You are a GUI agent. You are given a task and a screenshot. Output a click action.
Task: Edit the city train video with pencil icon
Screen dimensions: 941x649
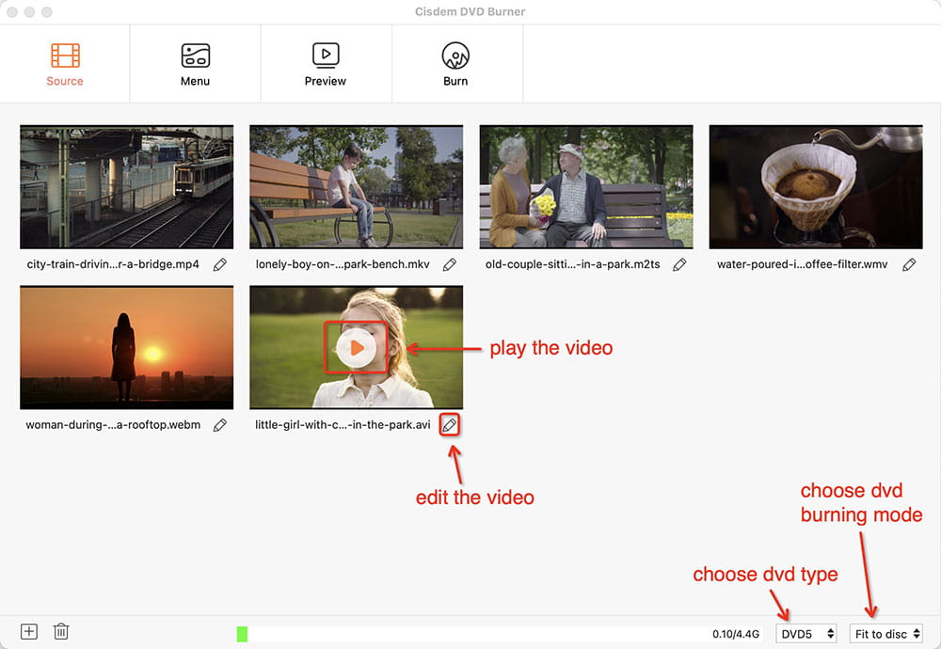coord(220,264)
